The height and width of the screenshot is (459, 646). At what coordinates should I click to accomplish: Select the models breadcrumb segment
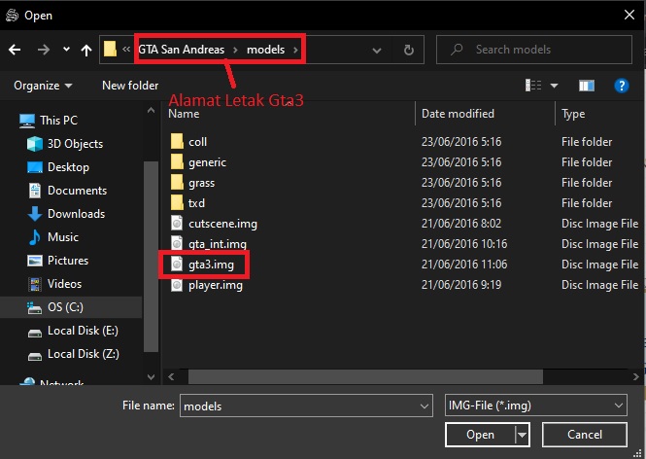point(266,50)
